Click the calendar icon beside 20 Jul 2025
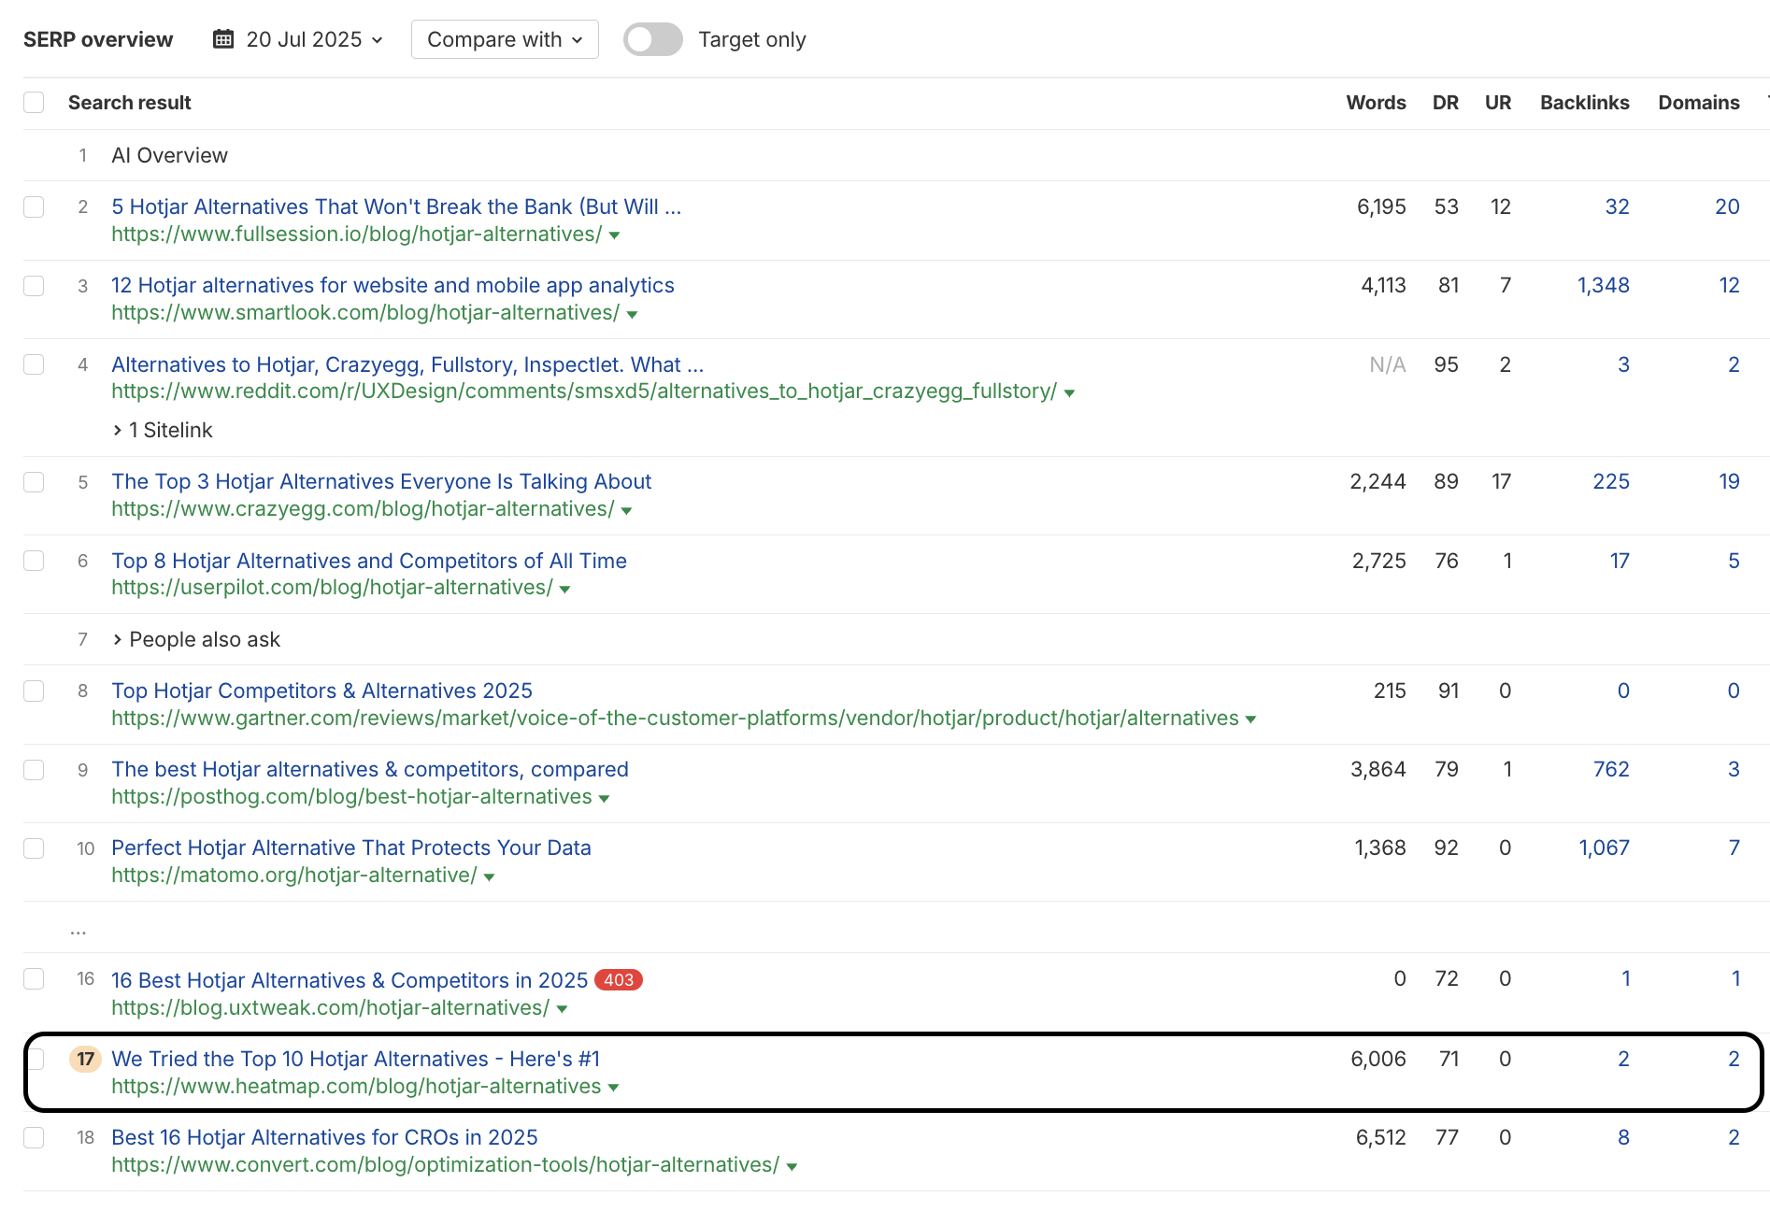Viewport: 1770px width, 1211px height. tap(223, 39)
